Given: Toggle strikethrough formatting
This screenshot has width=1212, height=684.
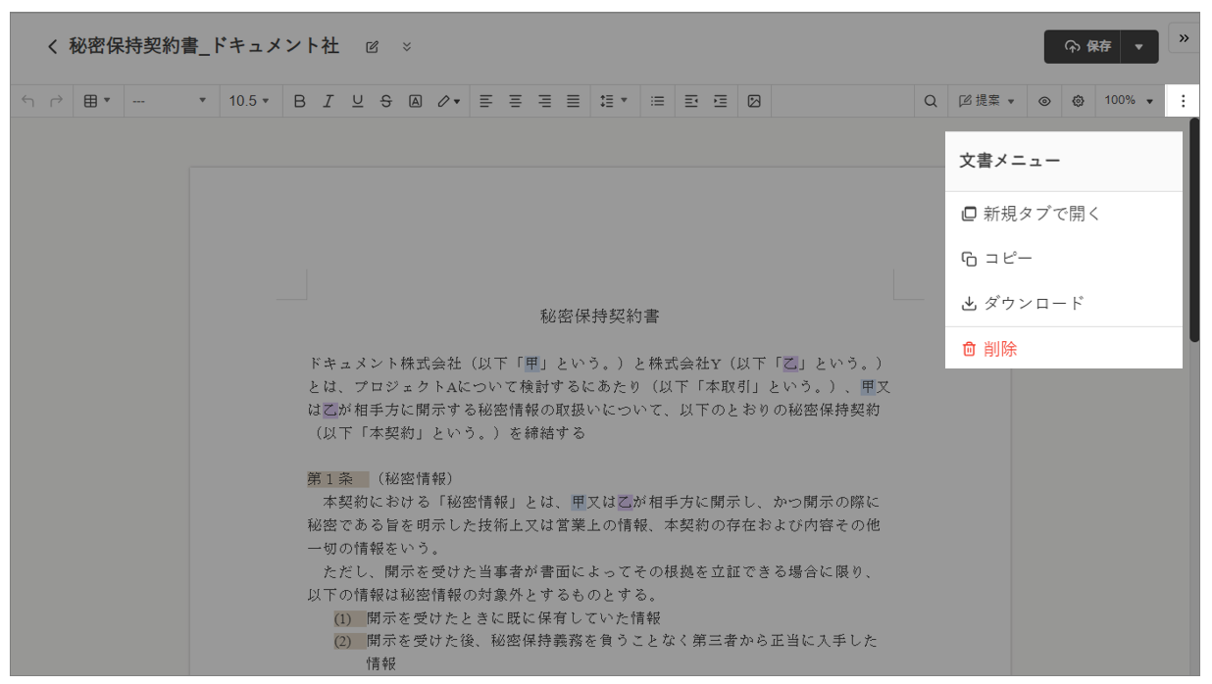Looking at the screenshot, I should (x=386, y=101).
